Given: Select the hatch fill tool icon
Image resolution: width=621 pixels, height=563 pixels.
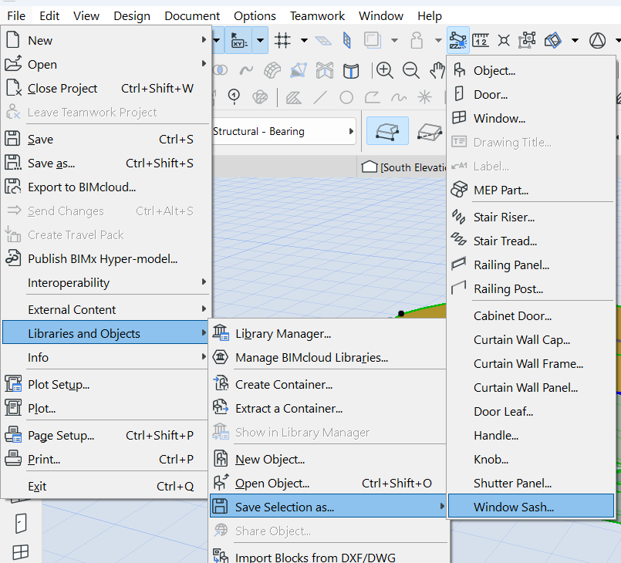Looking at the screenshot, I should (x=293, y=97).
